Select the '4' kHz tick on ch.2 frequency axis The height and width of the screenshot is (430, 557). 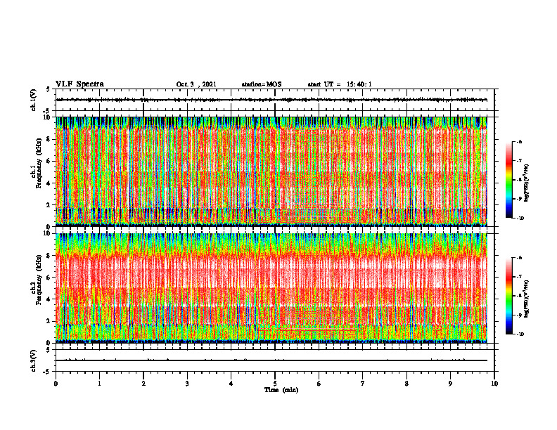click(49, 299)
